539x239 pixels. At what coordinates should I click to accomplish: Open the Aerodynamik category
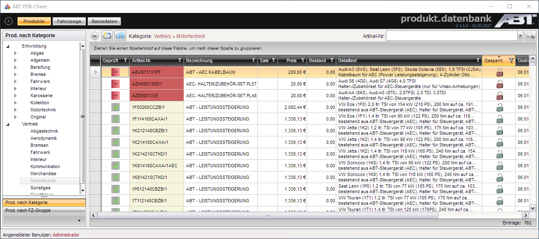coord(43,138)
